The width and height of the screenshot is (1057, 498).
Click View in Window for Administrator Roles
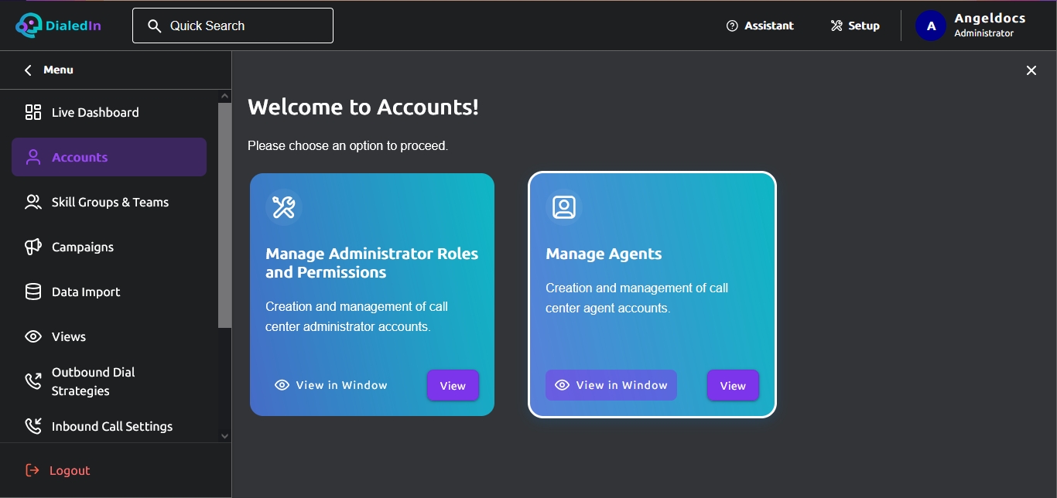[331, 385]
